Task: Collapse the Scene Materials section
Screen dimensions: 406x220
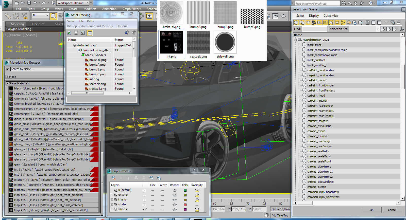Action: 7,83
